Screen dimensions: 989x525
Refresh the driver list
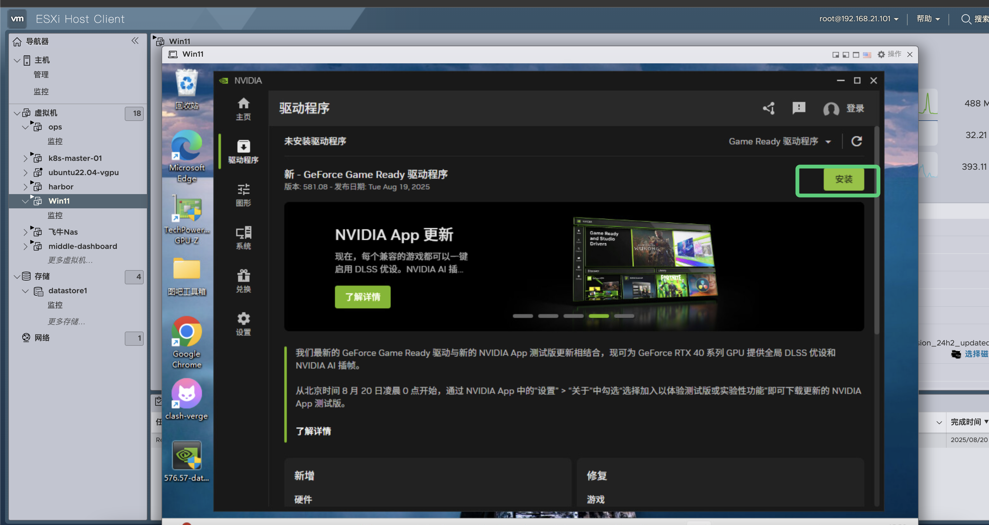pyautogui.click(x=857, y=141)
